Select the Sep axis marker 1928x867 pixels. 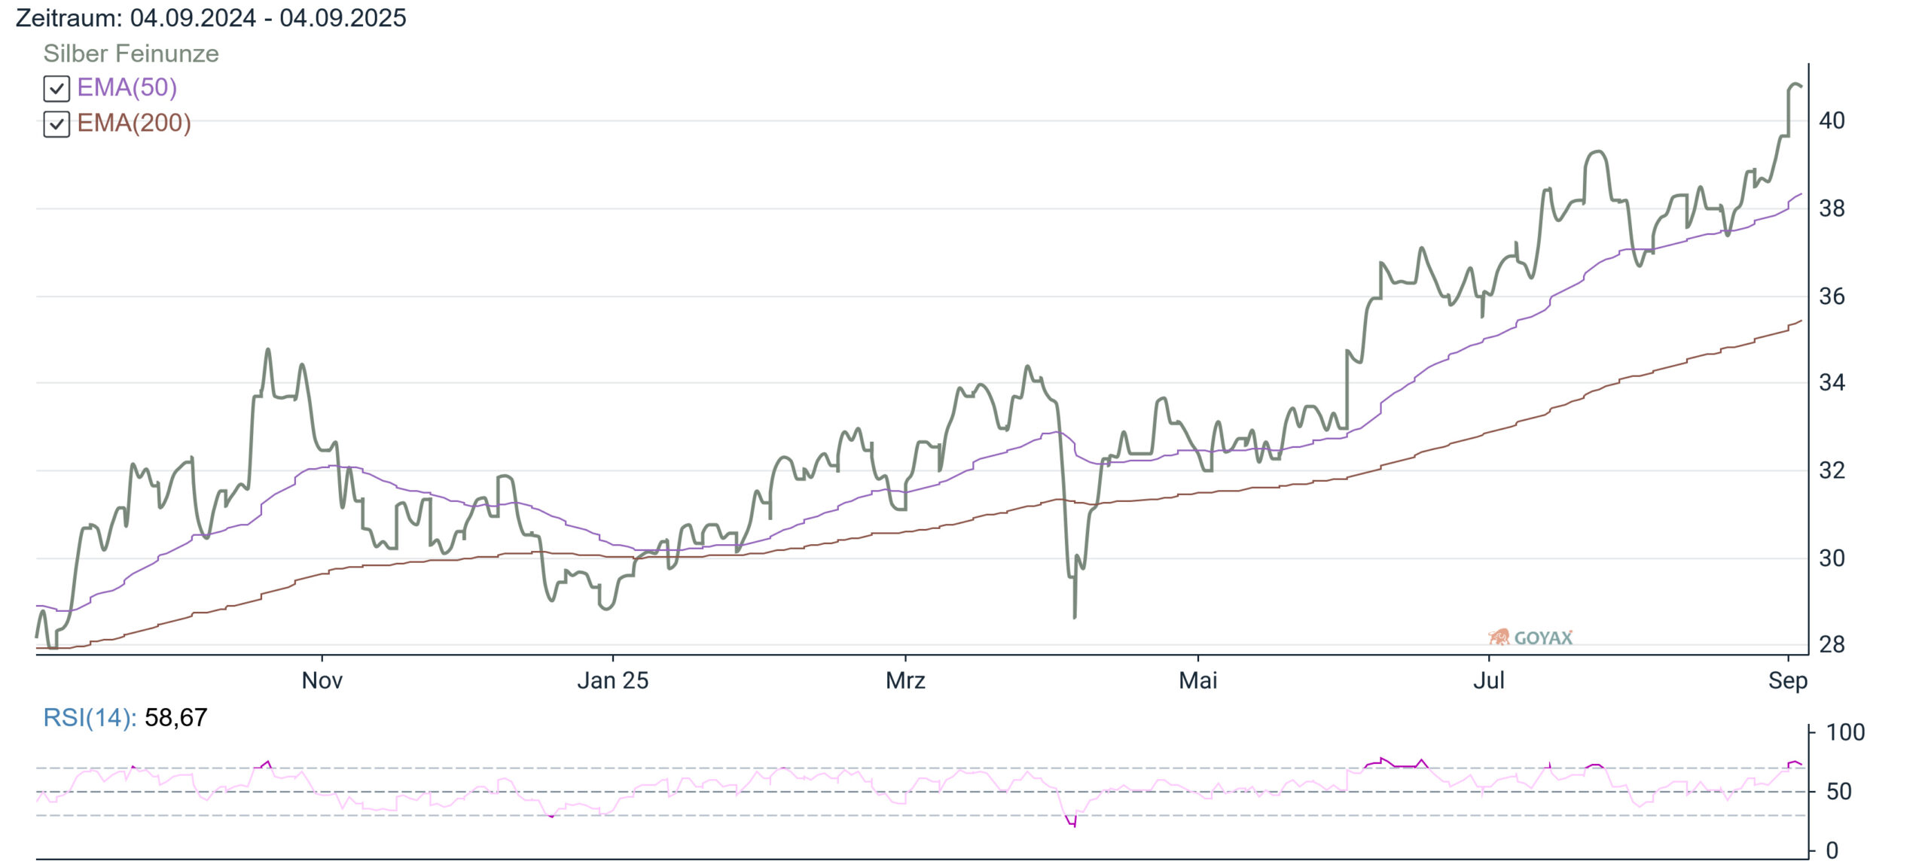1788,680
